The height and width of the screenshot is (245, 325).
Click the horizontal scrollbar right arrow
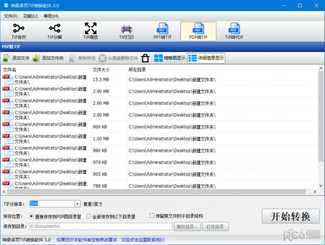pos(315,192)
